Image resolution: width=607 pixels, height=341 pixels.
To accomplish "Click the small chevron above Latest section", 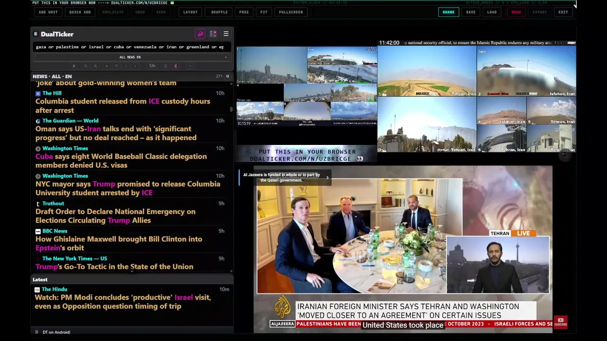I will (x=132, y=270).
